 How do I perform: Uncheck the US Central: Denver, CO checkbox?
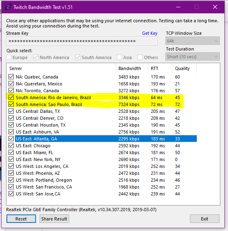click(11, 118)
